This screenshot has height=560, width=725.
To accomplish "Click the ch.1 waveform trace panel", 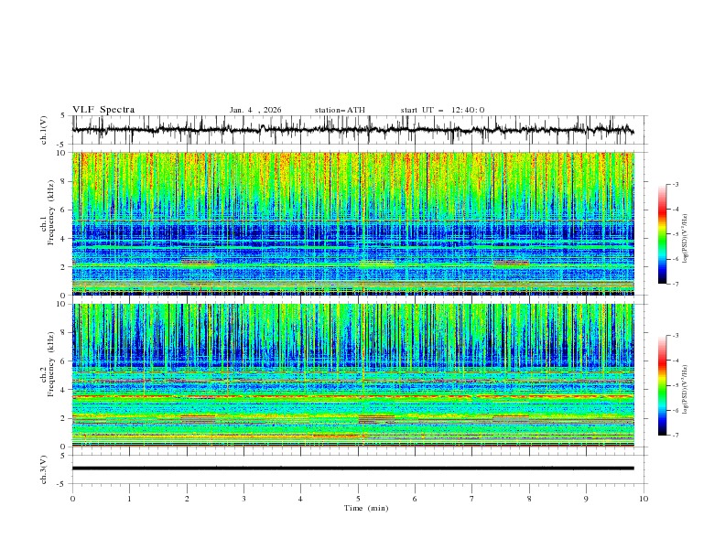I will (x=359, y=130).
